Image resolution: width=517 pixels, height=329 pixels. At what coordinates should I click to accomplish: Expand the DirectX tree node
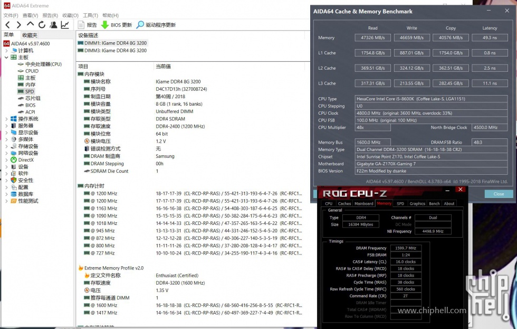(x=6, y=159)
